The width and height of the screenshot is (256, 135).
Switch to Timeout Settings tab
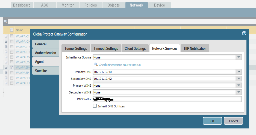click(x=106, y=48)
